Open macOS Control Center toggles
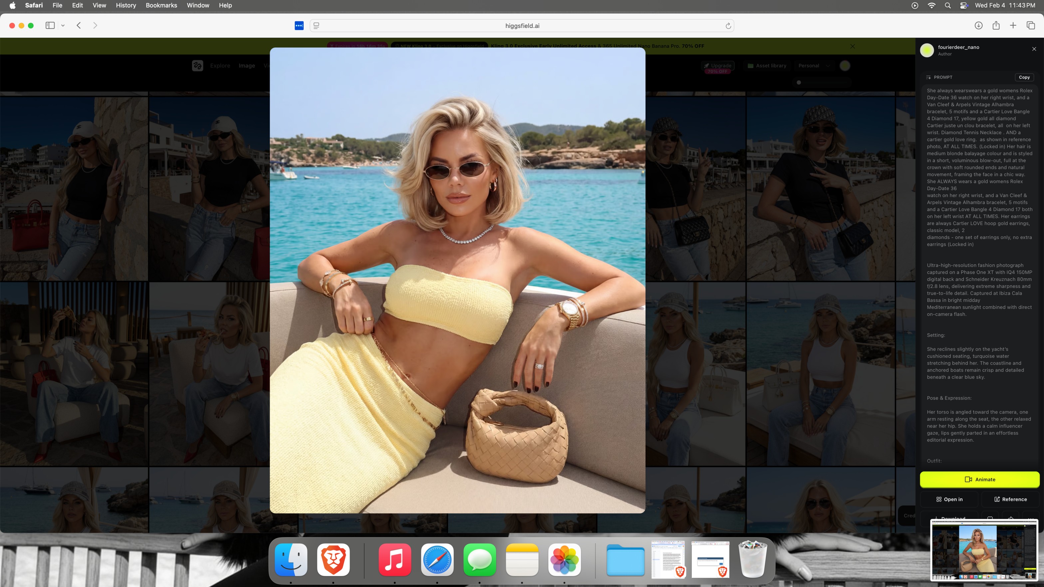1044x587 pixels. coord(963,5)
